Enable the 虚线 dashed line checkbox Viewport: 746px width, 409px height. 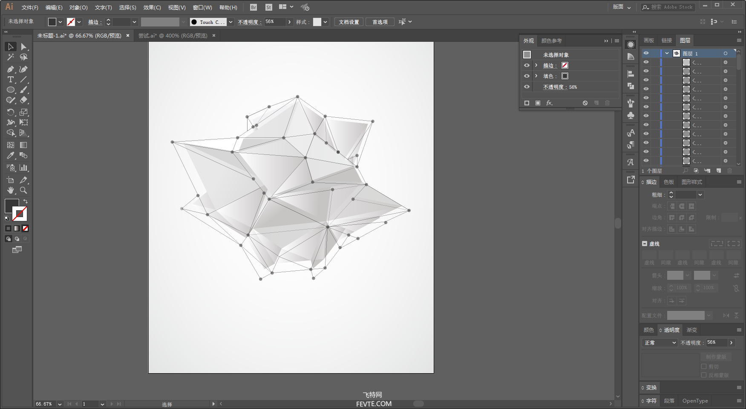(645, 244)
